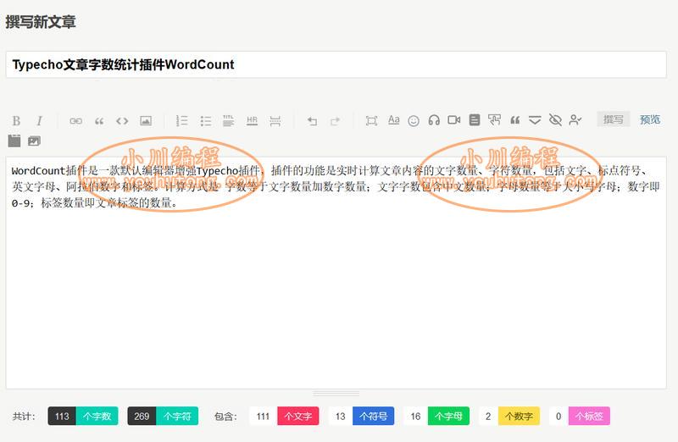Toggle bold formatting (B) in editor toolbar

(16, 120)
